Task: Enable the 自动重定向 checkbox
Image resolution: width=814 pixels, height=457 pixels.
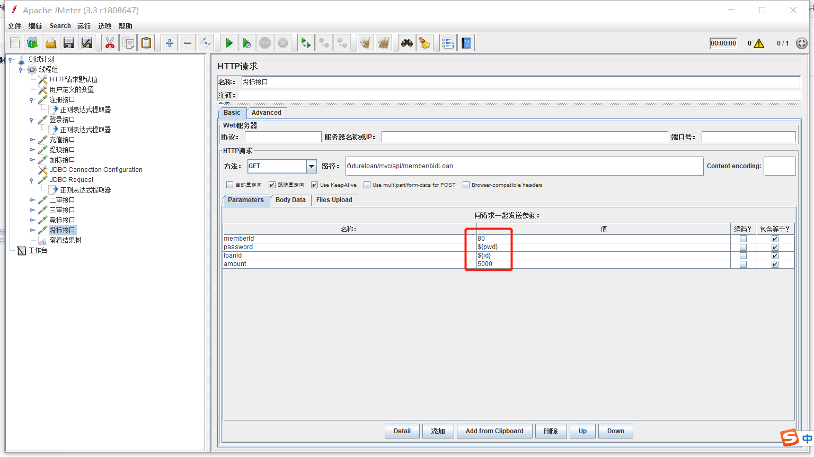Action: pyautogui.click(x=229, y=185)
